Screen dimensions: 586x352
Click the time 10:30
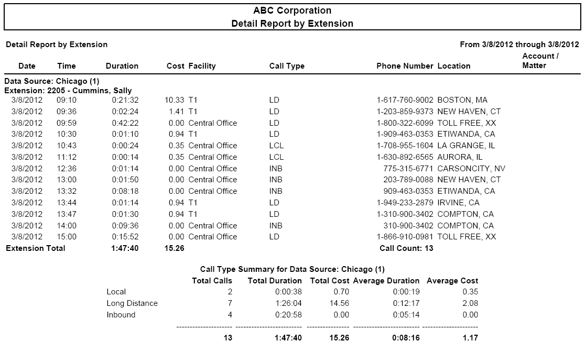[67, 134]
